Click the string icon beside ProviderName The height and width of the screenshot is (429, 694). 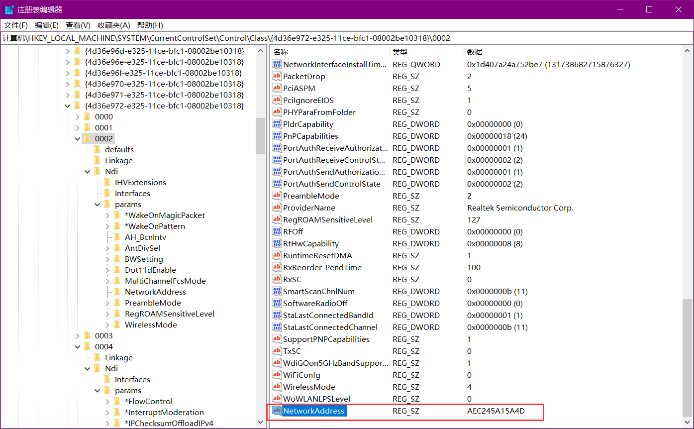pyautogui.click(x=277, y=208)
